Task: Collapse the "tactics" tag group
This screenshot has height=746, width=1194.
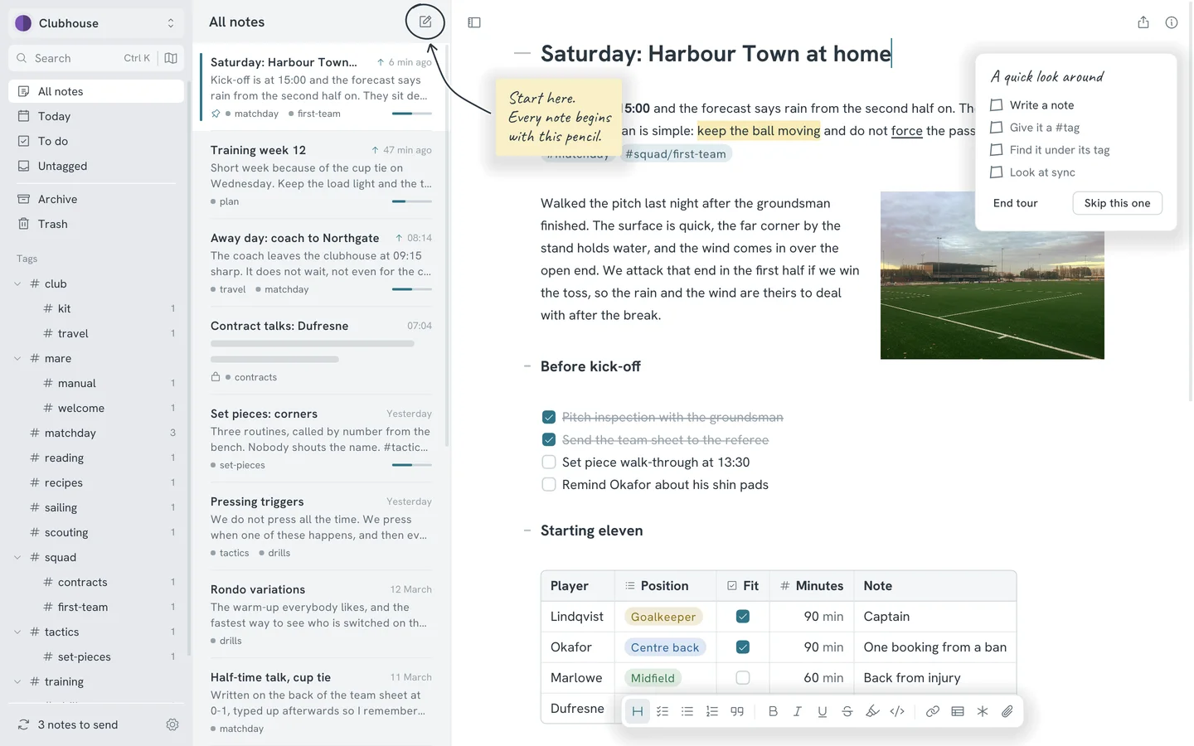Action: 17,632
